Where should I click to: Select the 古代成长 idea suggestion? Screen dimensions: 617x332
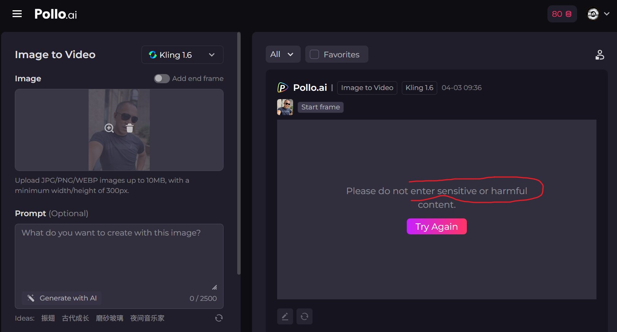coord(75,318)
